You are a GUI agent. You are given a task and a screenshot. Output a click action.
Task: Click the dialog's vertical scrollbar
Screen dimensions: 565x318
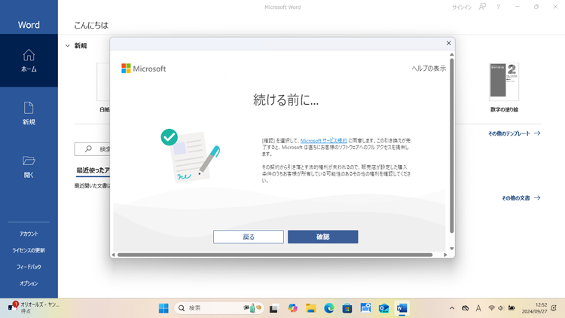pyautogui.click(x=452, y=143)
